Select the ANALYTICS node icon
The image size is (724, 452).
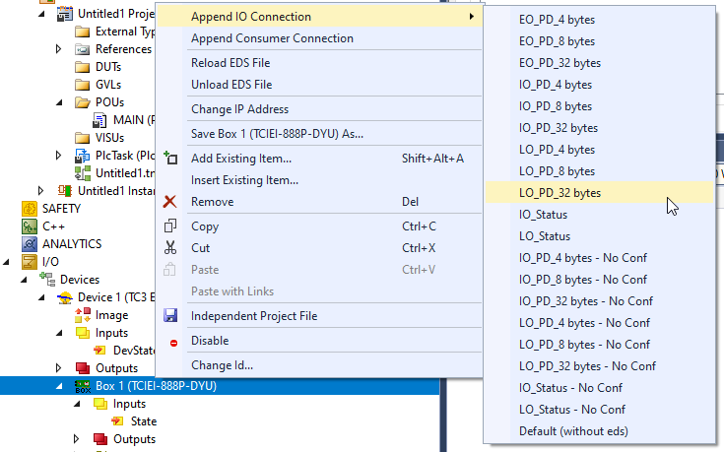click(x=30, y=244)
